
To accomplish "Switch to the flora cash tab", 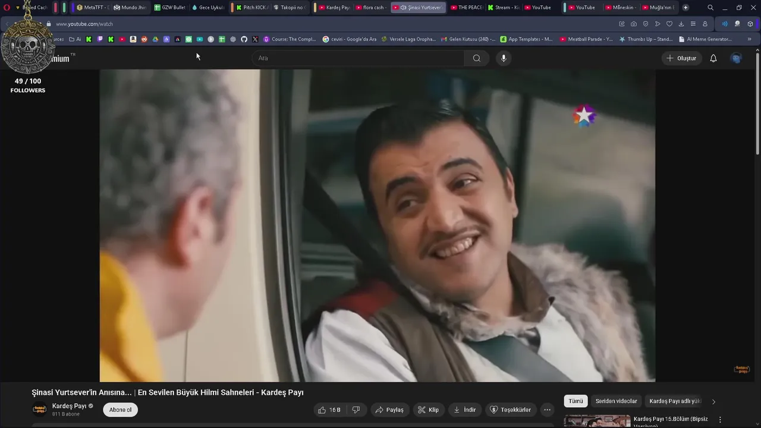I will tap(372, 8).
